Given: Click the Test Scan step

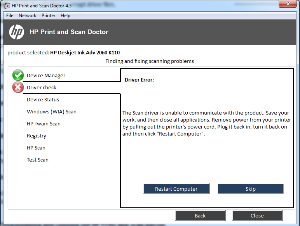Looking at the screenshot, I should pos(37,160).
